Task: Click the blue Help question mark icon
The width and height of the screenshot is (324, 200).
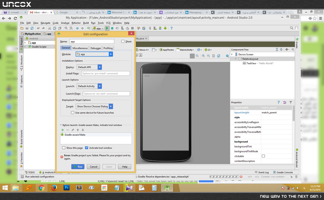Action: (171, 28)
